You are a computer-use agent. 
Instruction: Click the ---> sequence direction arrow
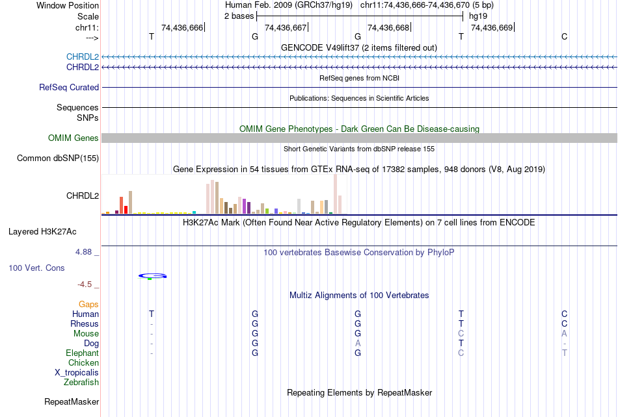point(92,38)
